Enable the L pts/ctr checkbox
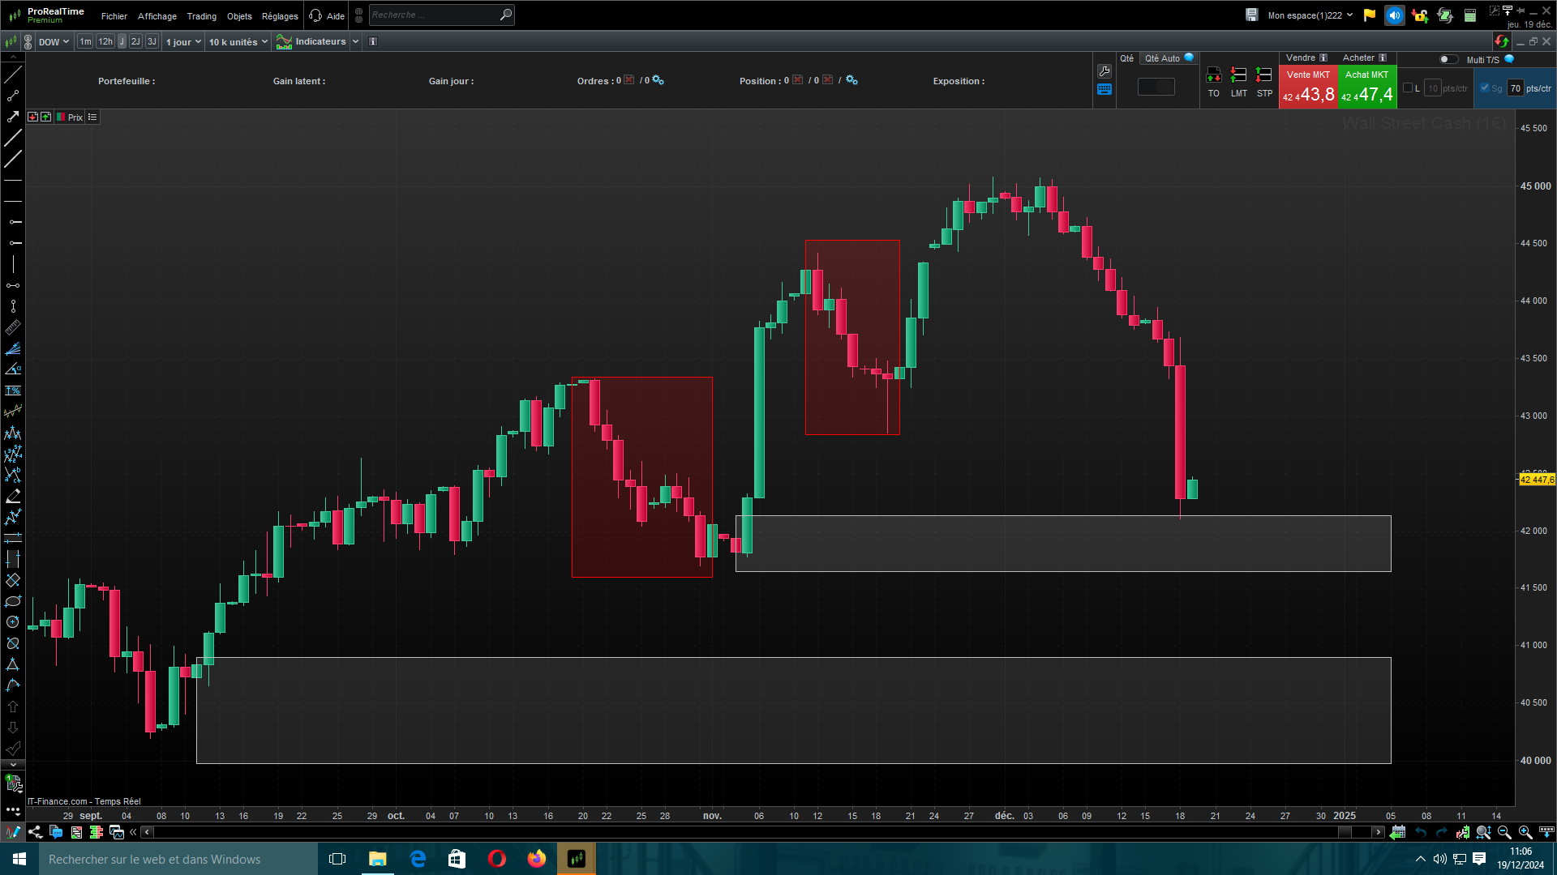 coord(1408,88)
